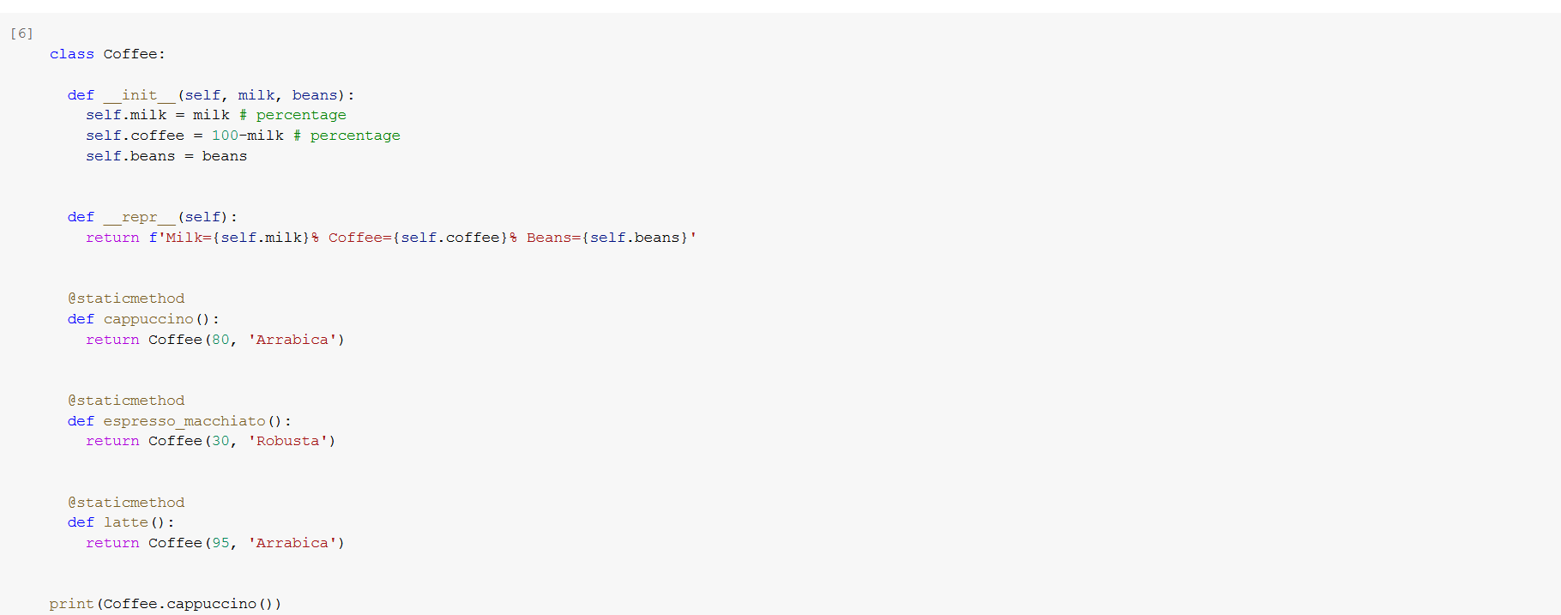Place cursor on the __repr__ method name
Viewport: 1561px width, 615px height.
click(x=139, y=217)
